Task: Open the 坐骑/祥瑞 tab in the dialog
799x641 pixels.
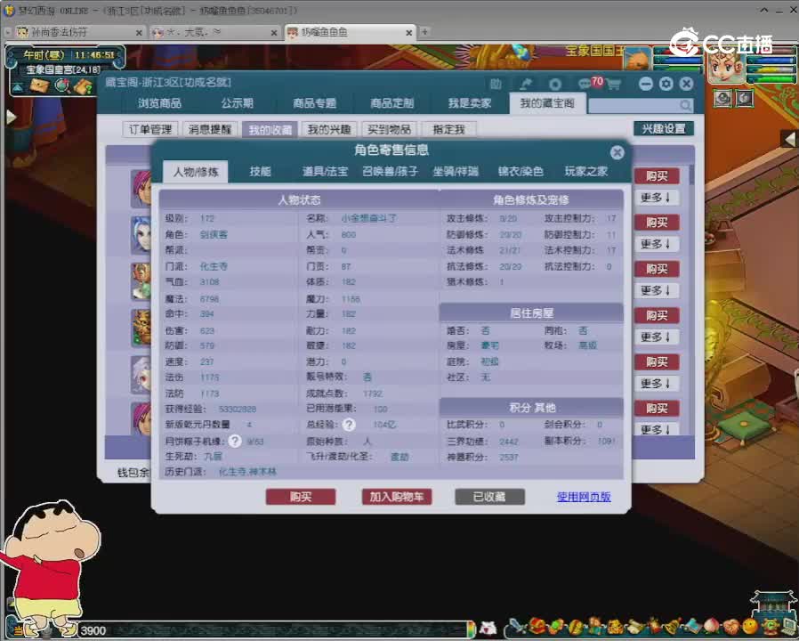Action: pyautogui.click(x=456, y=171)
